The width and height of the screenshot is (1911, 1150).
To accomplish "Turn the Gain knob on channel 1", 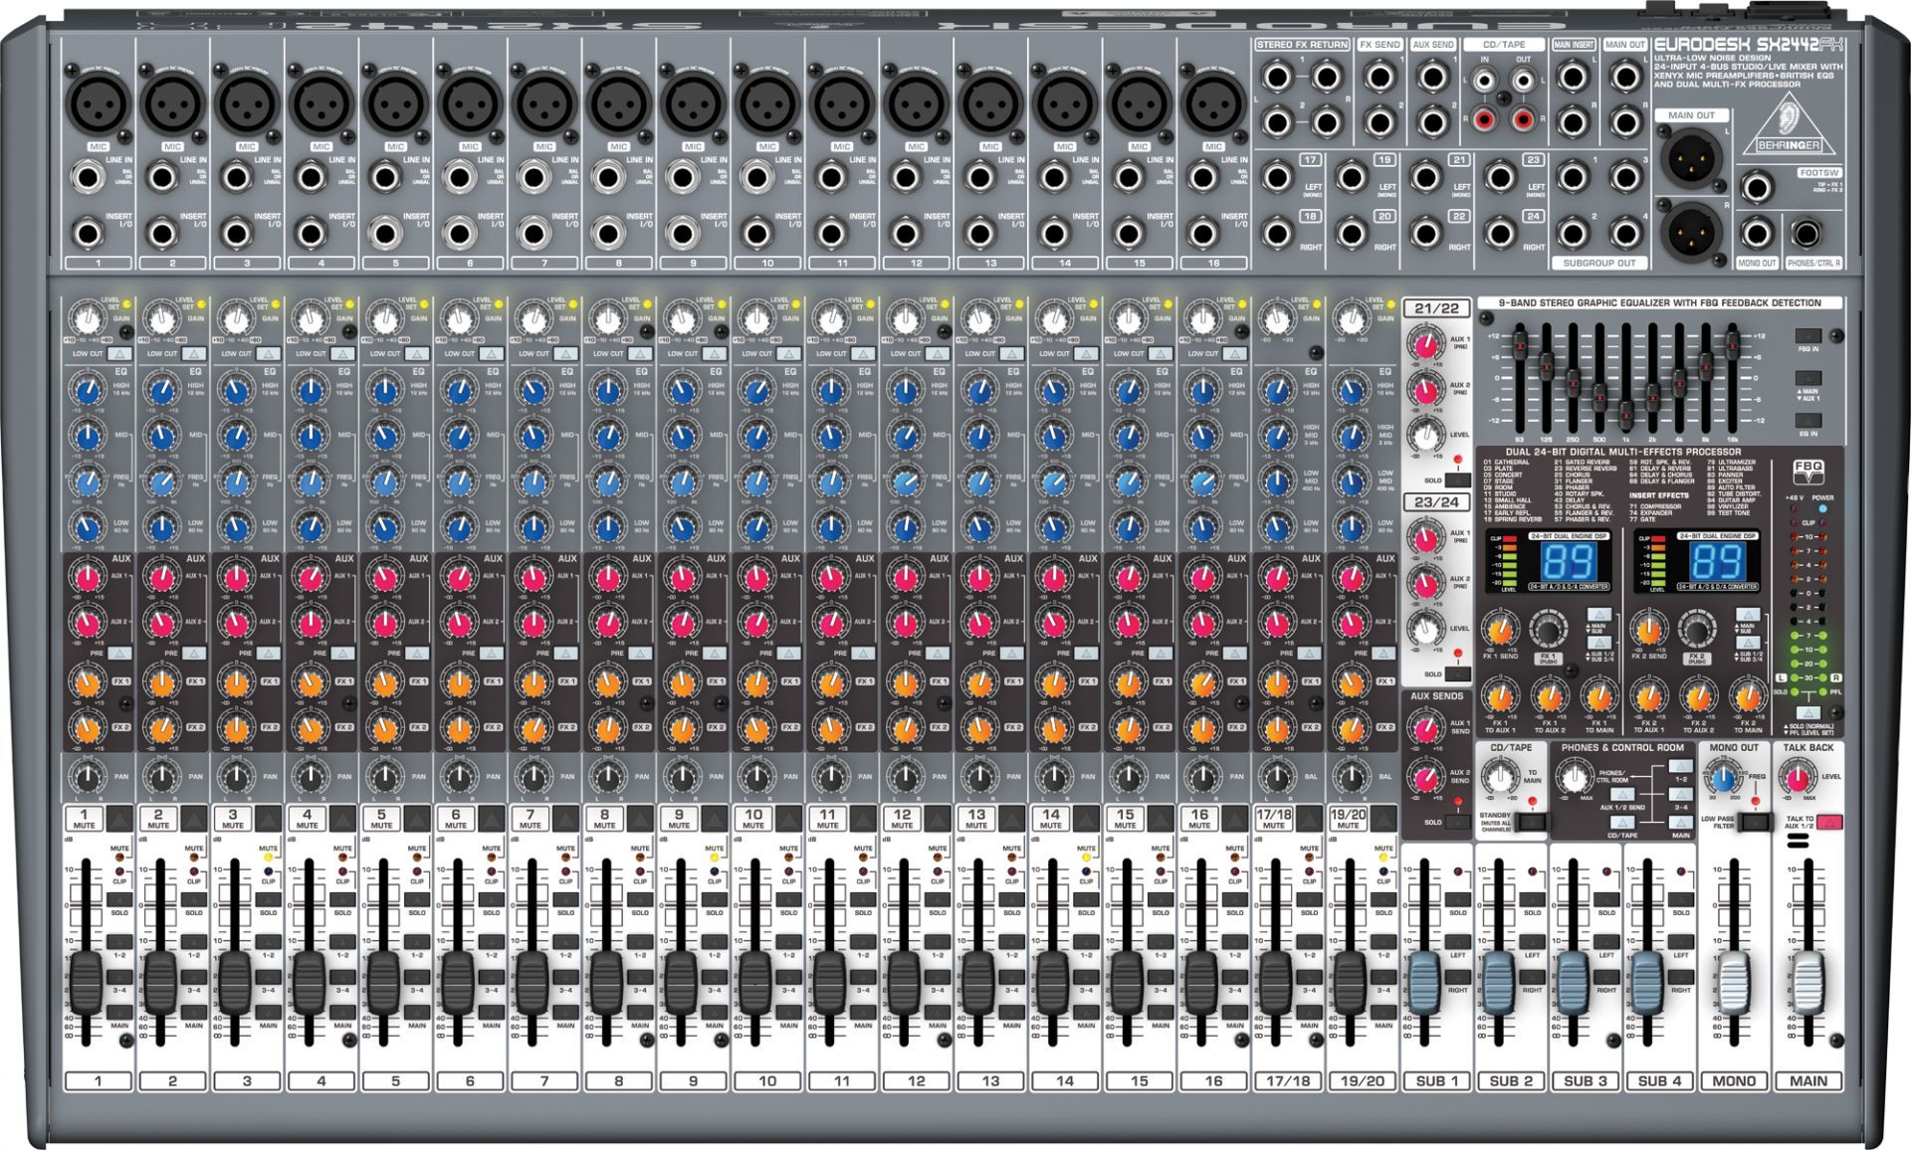I will coord(88,320).
